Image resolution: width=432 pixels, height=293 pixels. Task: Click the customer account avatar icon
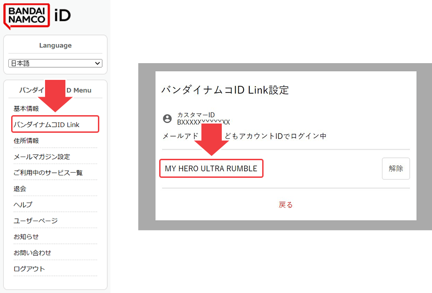click(168, 118)
